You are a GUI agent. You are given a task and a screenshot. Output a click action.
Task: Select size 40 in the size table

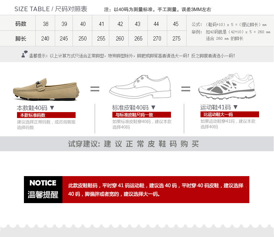point(83,24)
